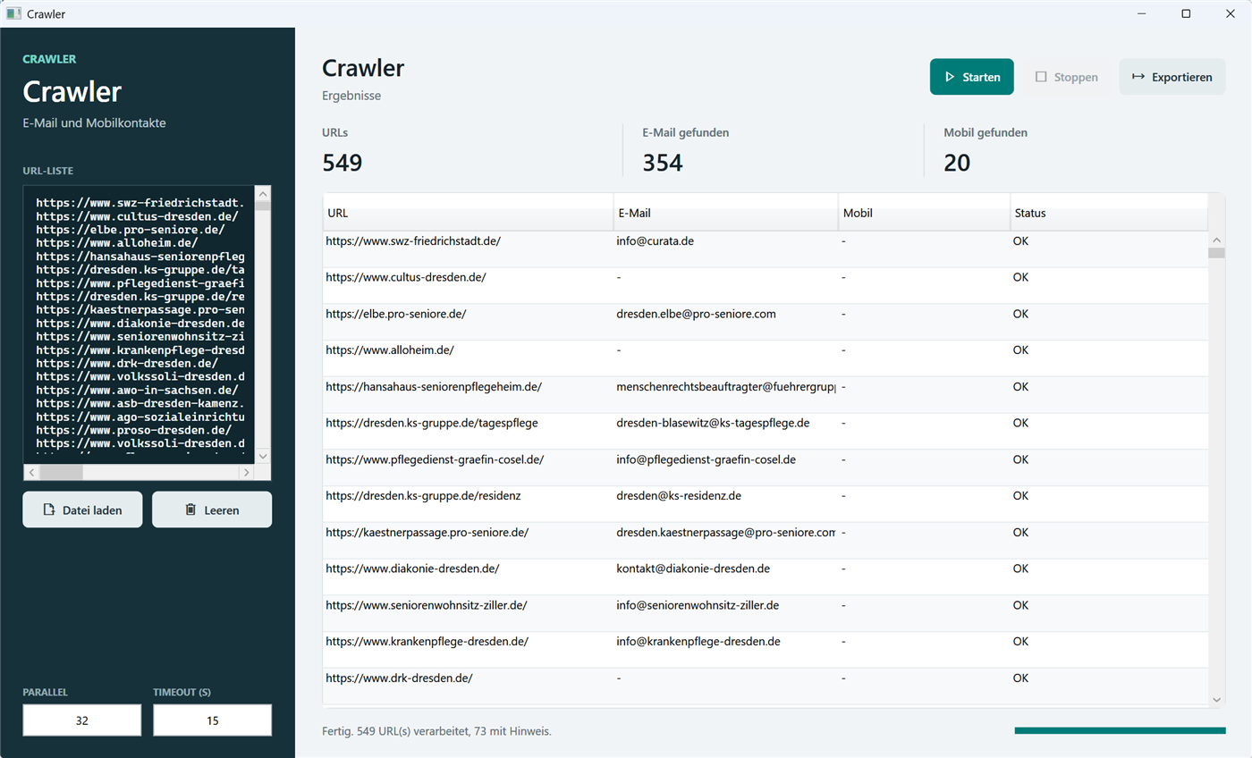This screenshot has height=758, width=1252.
Task: Select row https://www.drk-dresden.de/ in table
Action: coord(765,686)
